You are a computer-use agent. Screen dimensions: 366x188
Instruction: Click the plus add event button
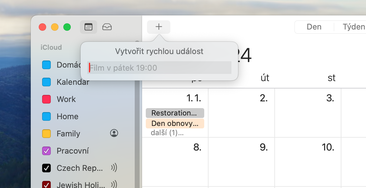point(159,27)
